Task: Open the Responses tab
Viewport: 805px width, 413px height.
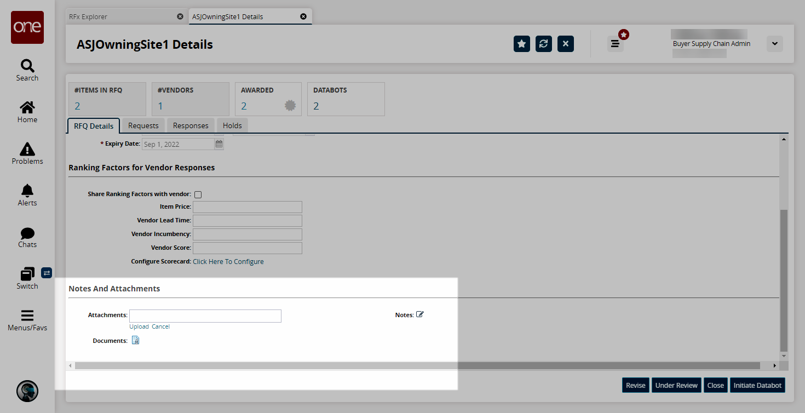Action: coord(191,125)
